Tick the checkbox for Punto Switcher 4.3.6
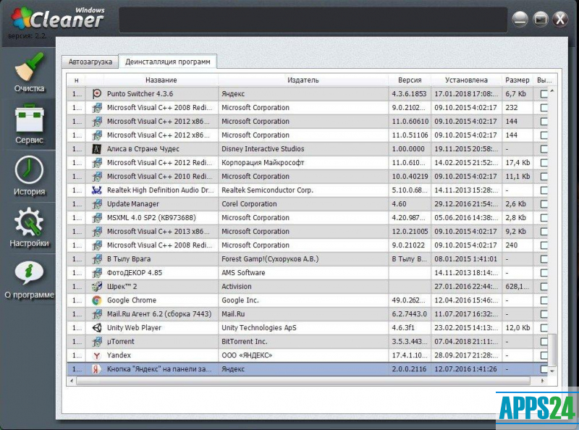 tap(544, 94)
